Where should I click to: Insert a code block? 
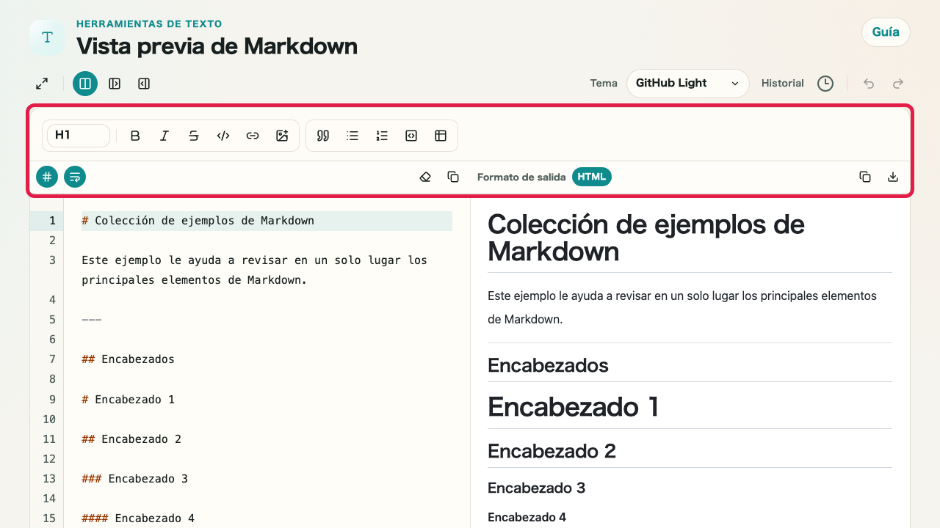411,136
